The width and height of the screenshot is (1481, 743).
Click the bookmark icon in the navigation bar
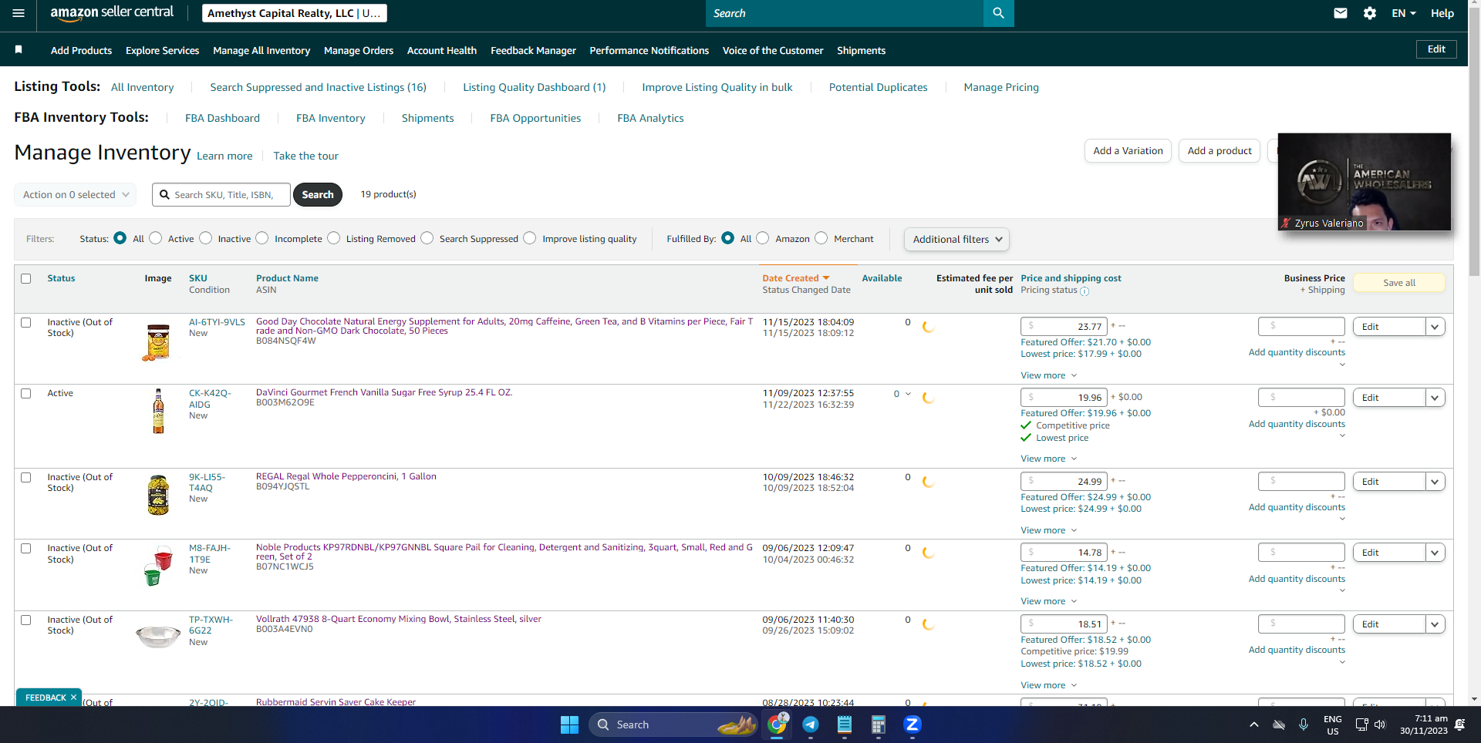tap(19, 50)
